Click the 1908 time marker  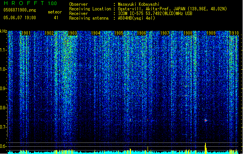coord(188,33)
